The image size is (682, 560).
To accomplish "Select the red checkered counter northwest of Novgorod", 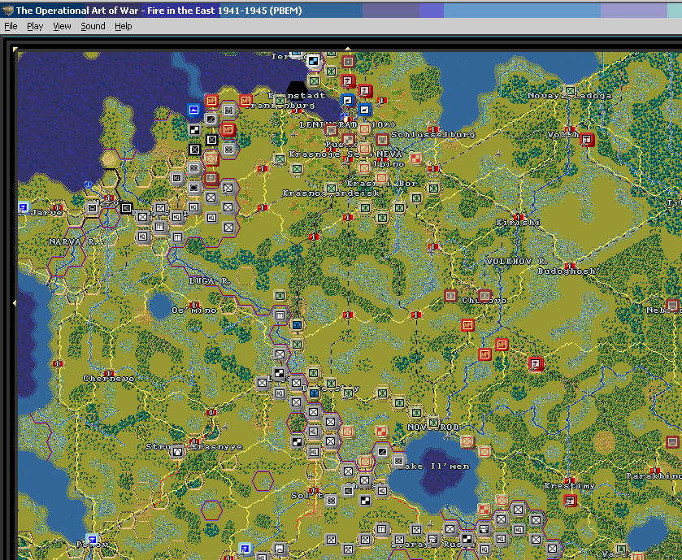I will coord(381,432).
